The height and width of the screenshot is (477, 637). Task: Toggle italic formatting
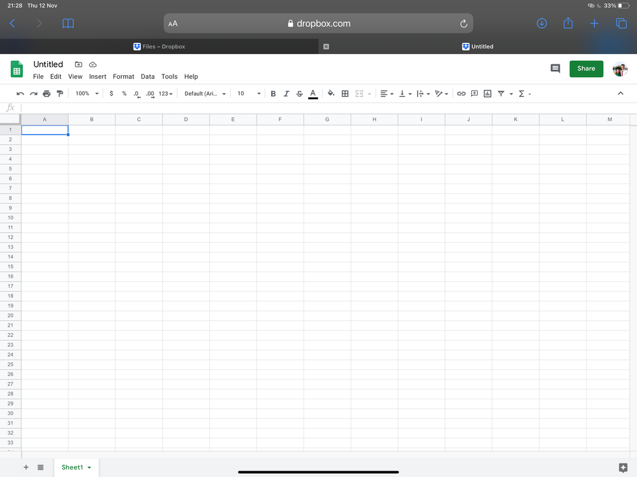[x=286, y=94]
